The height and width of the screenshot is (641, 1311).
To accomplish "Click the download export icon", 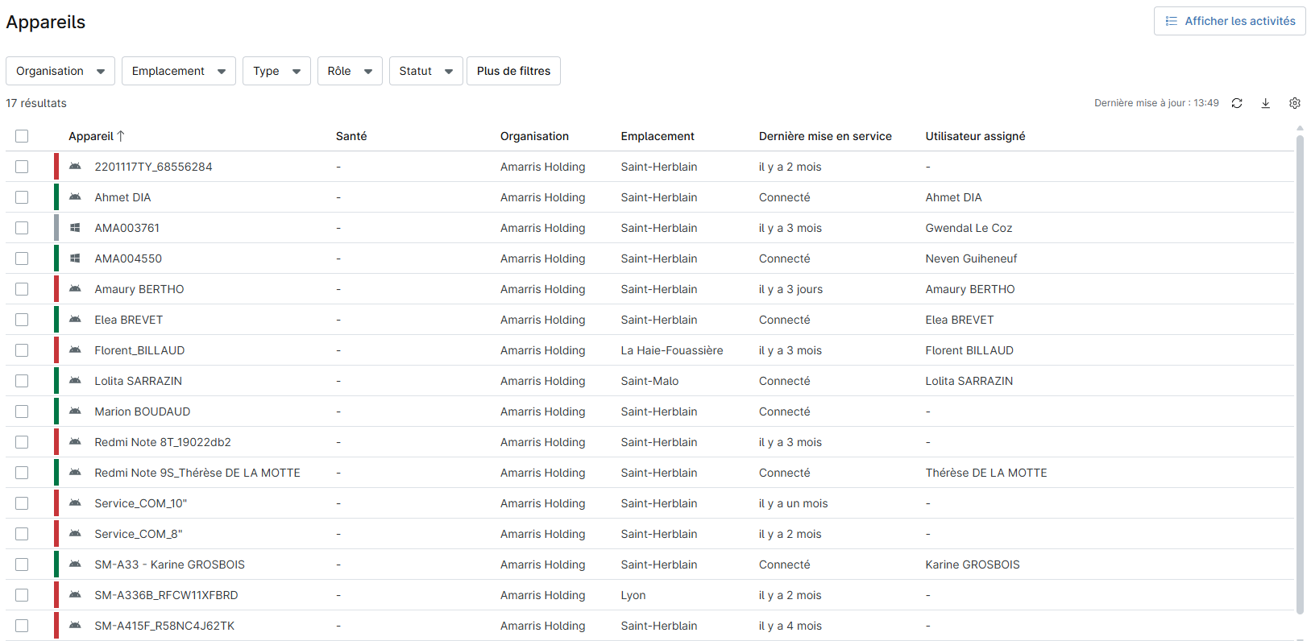I will pos(1266,103).
